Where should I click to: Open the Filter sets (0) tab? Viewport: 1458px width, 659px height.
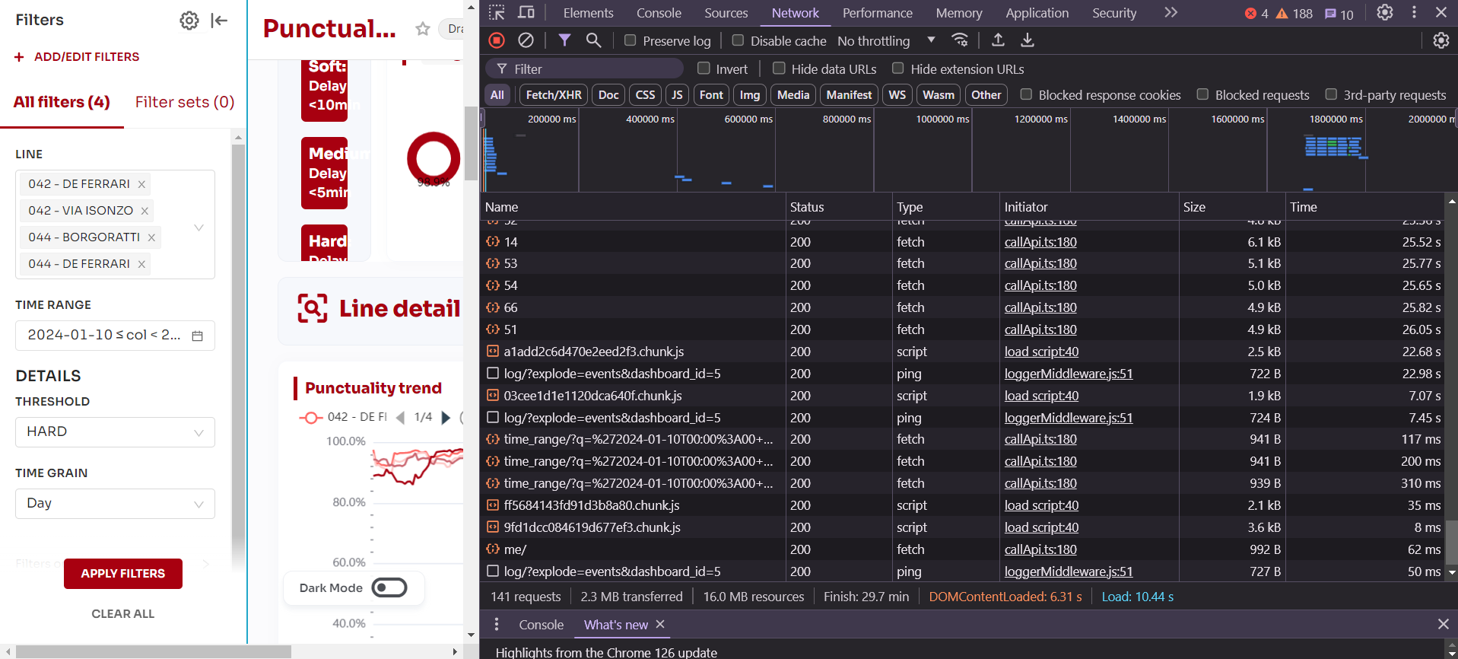coord(185,102)
